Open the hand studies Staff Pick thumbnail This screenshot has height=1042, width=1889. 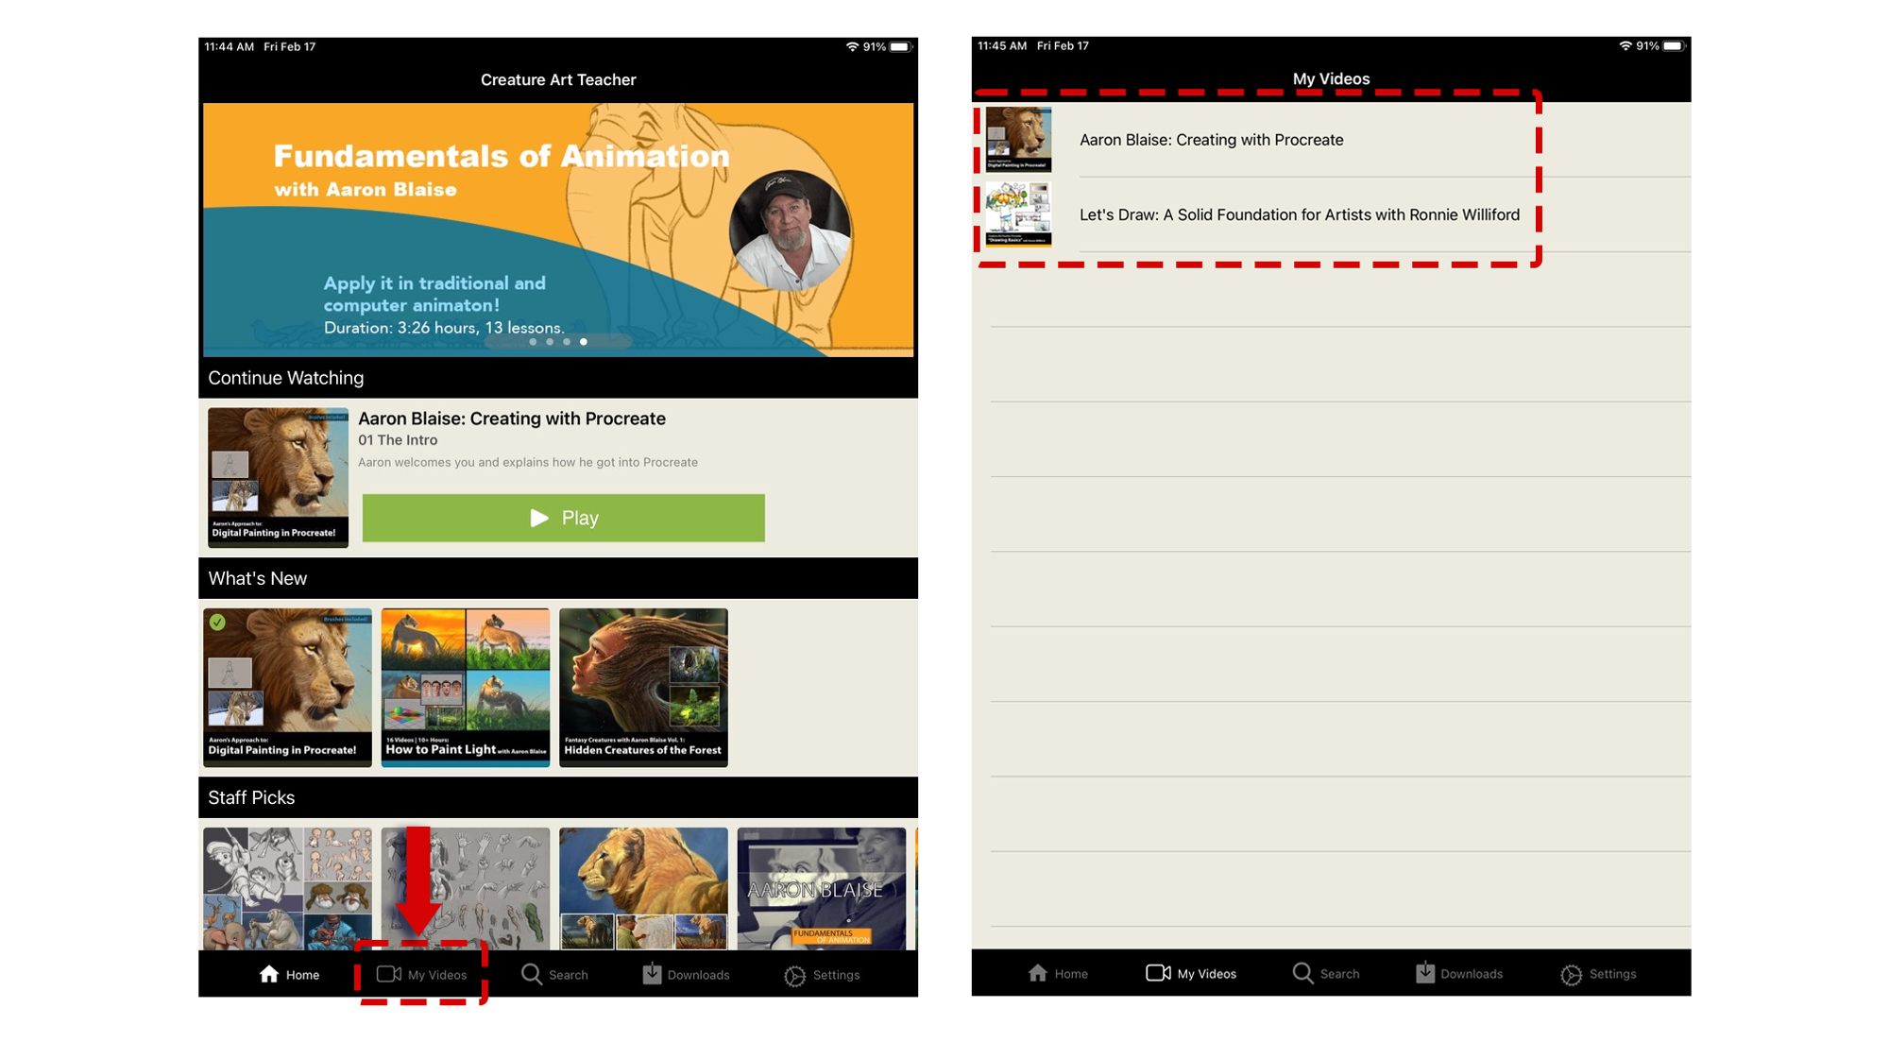pyautogui.click(x=466, y=888)
